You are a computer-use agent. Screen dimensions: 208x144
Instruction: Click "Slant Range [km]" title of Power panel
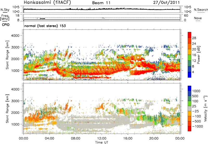7,55
